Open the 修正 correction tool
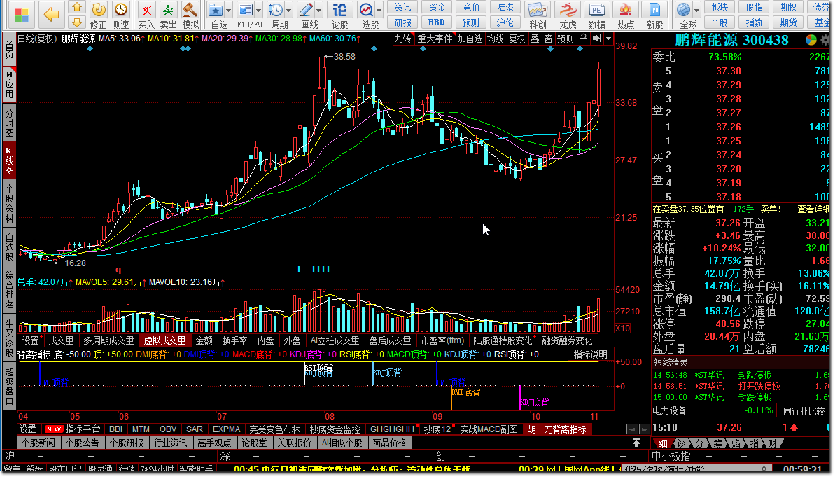 (98, 15)
